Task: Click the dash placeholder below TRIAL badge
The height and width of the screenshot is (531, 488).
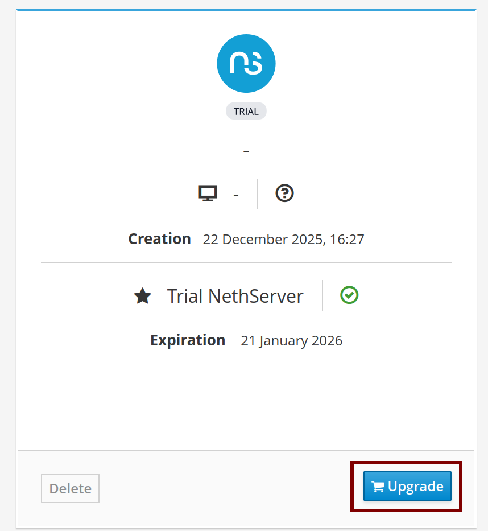Action: 246,151
